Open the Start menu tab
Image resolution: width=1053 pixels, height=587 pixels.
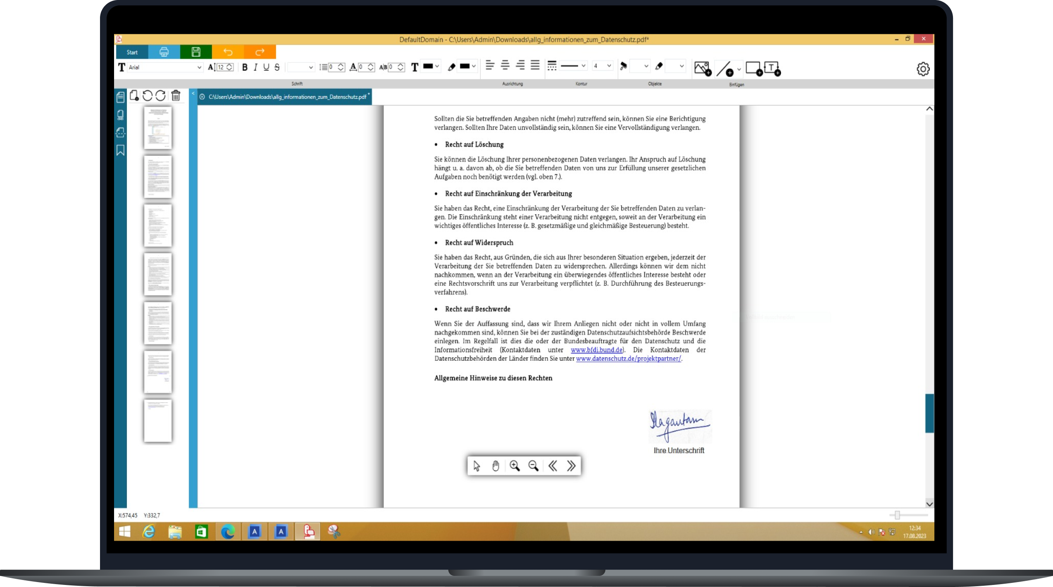pos(132,52)
